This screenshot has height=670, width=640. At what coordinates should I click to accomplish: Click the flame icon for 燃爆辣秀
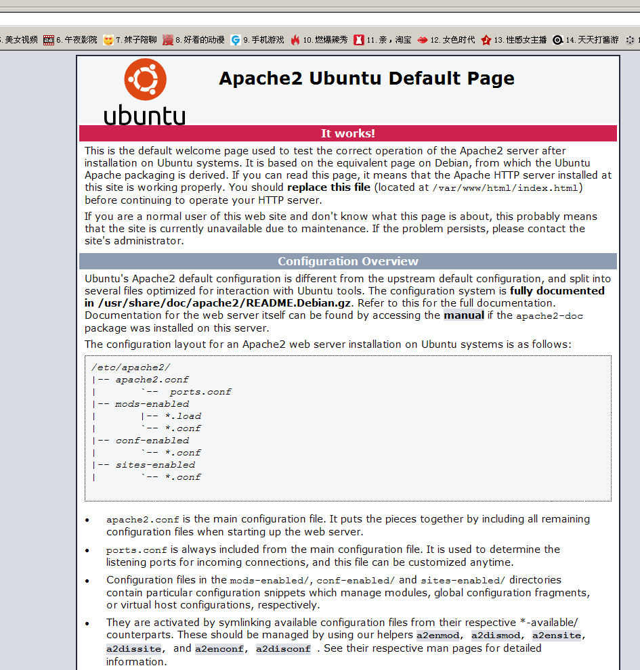click(295, 40)
